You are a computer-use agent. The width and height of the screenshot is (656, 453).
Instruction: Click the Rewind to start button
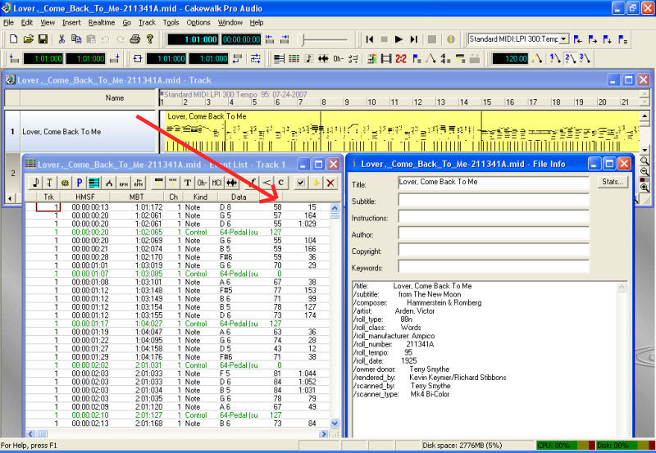click(371, 39)
